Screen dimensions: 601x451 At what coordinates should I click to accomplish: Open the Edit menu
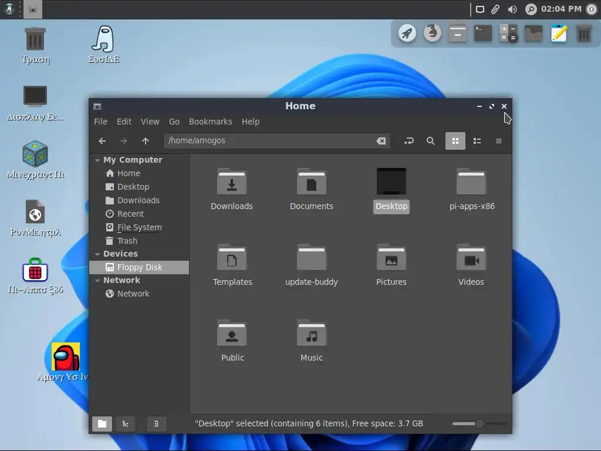(124, 122)
